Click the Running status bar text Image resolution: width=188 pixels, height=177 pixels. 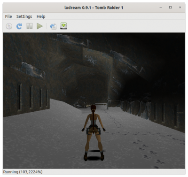point(23,172)
